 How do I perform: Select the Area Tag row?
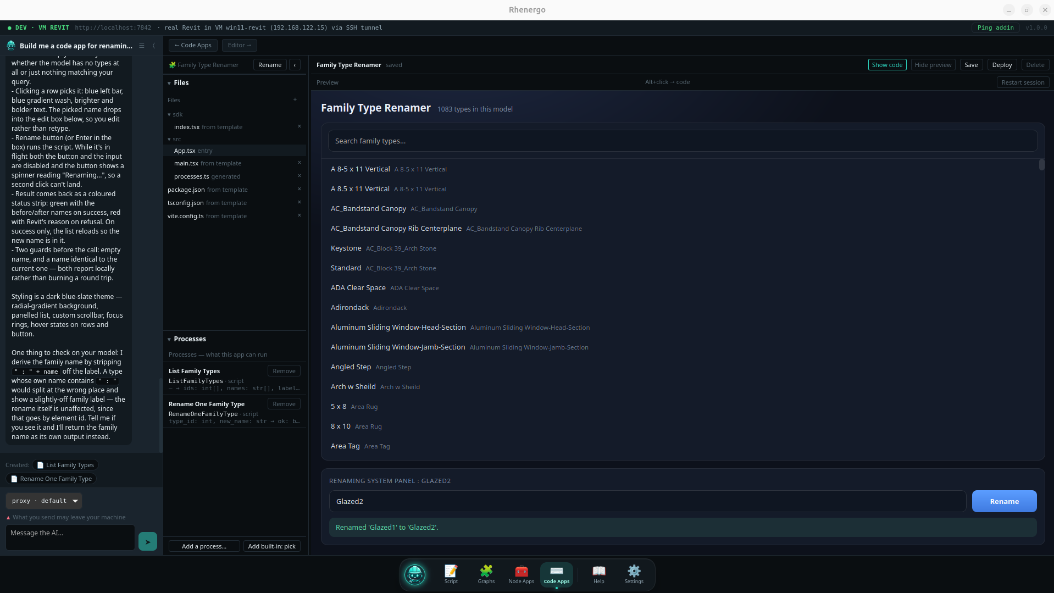click(x=681, y=446)
